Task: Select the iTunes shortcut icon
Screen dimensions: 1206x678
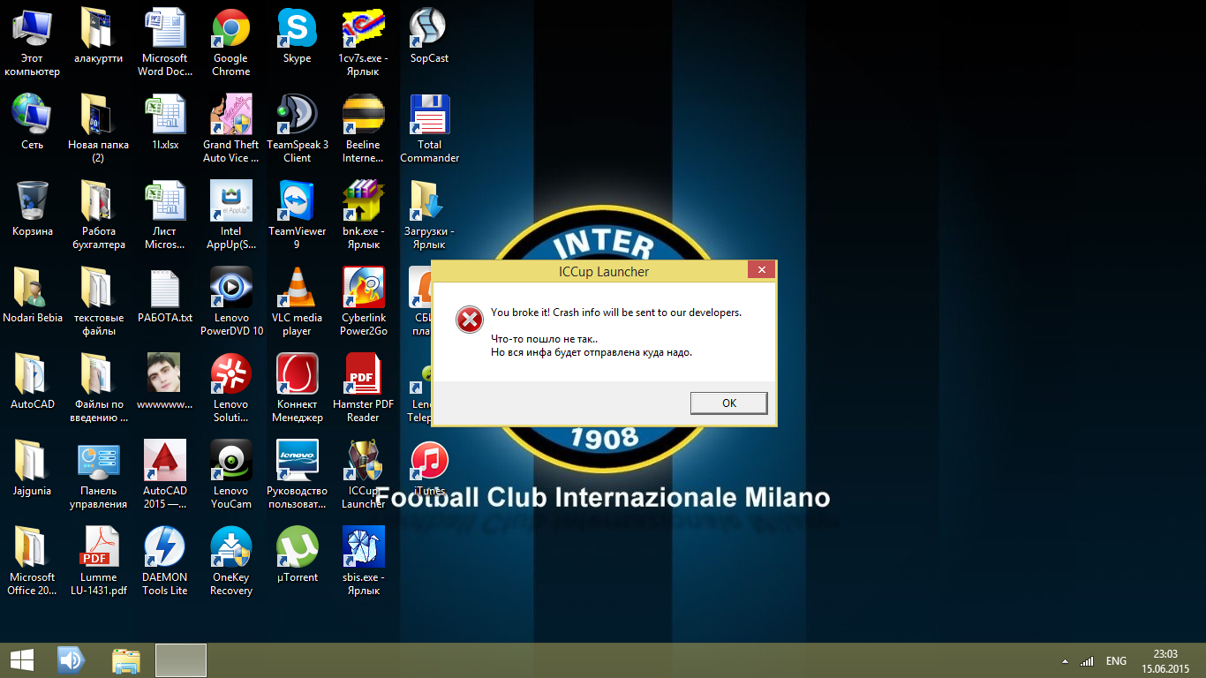Action: point(429,469)
